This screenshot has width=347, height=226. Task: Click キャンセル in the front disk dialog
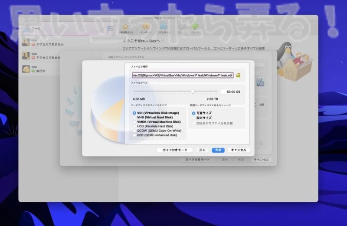point(239,150)
